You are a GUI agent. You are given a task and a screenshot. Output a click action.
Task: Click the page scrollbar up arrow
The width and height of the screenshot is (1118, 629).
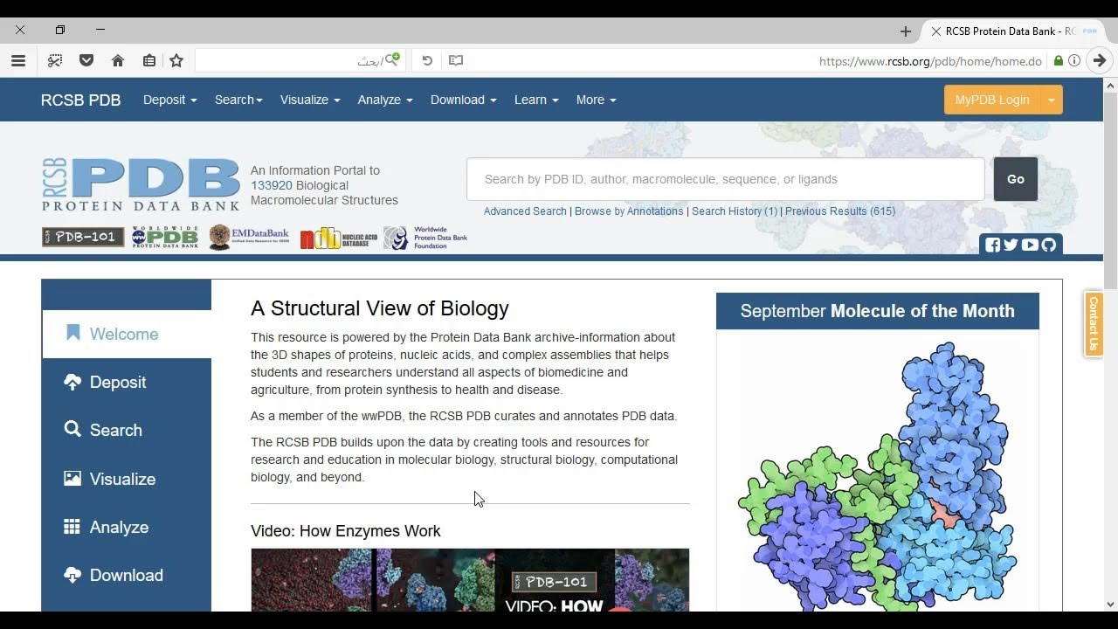coord(1111,86)
